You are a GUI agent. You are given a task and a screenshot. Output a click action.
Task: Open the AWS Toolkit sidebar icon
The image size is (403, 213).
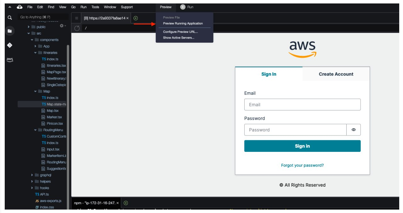point(10,60)
